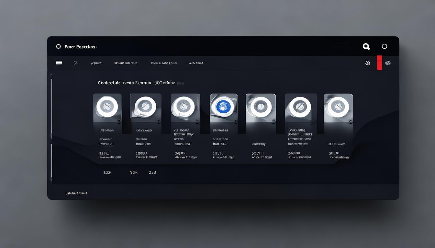Screen dimensions: 435x248
Task: Click the large search magnifier icon
Action: pyautogui.click(x=366, y=46)
